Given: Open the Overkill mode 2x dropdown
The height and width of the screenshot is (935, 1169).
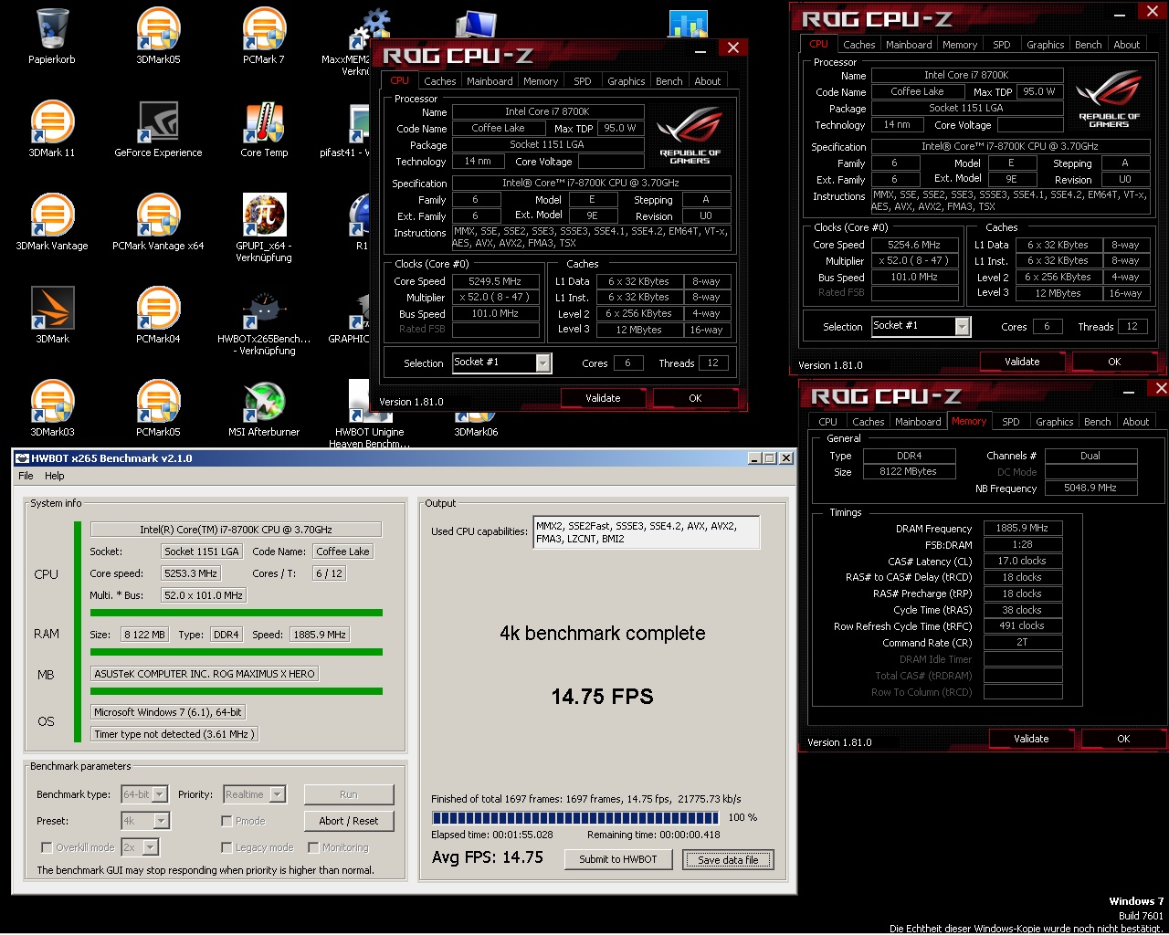Looking at the screenshot, I should [140, 847].
